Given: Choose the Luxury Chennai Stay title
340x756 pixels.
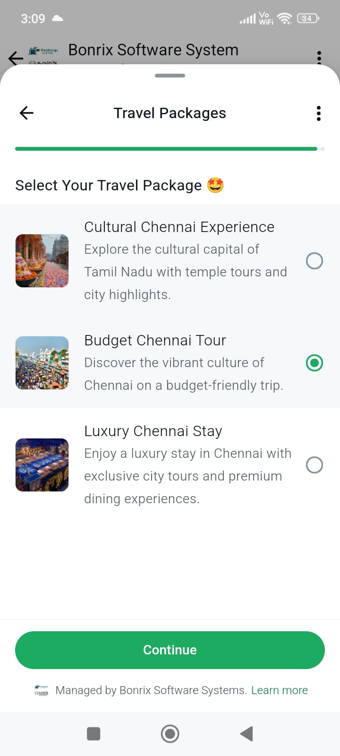Looking at the screenshot, I should (153, 431).
